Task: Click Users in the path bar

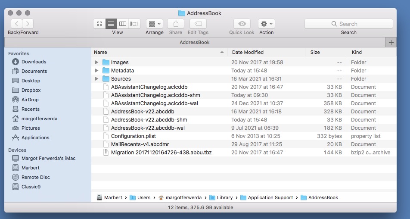Action: [140, 197]
